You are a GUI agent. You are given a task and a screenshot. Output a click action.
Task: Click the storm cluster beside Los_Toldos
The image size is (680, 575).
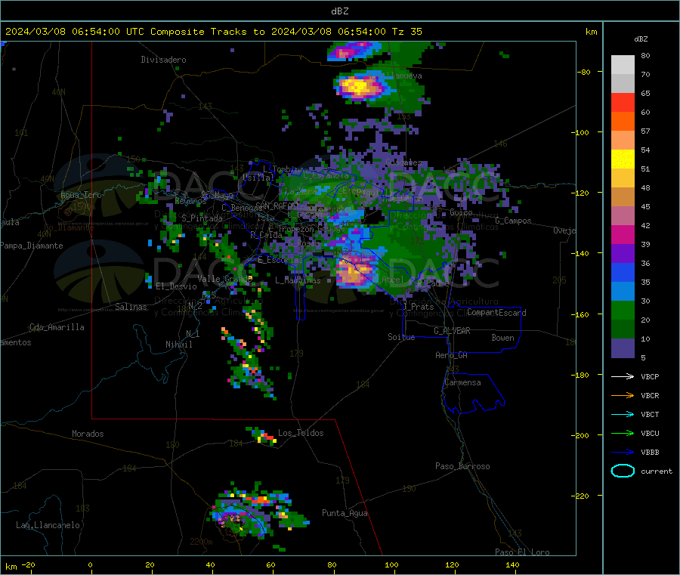tap(262, 435)
